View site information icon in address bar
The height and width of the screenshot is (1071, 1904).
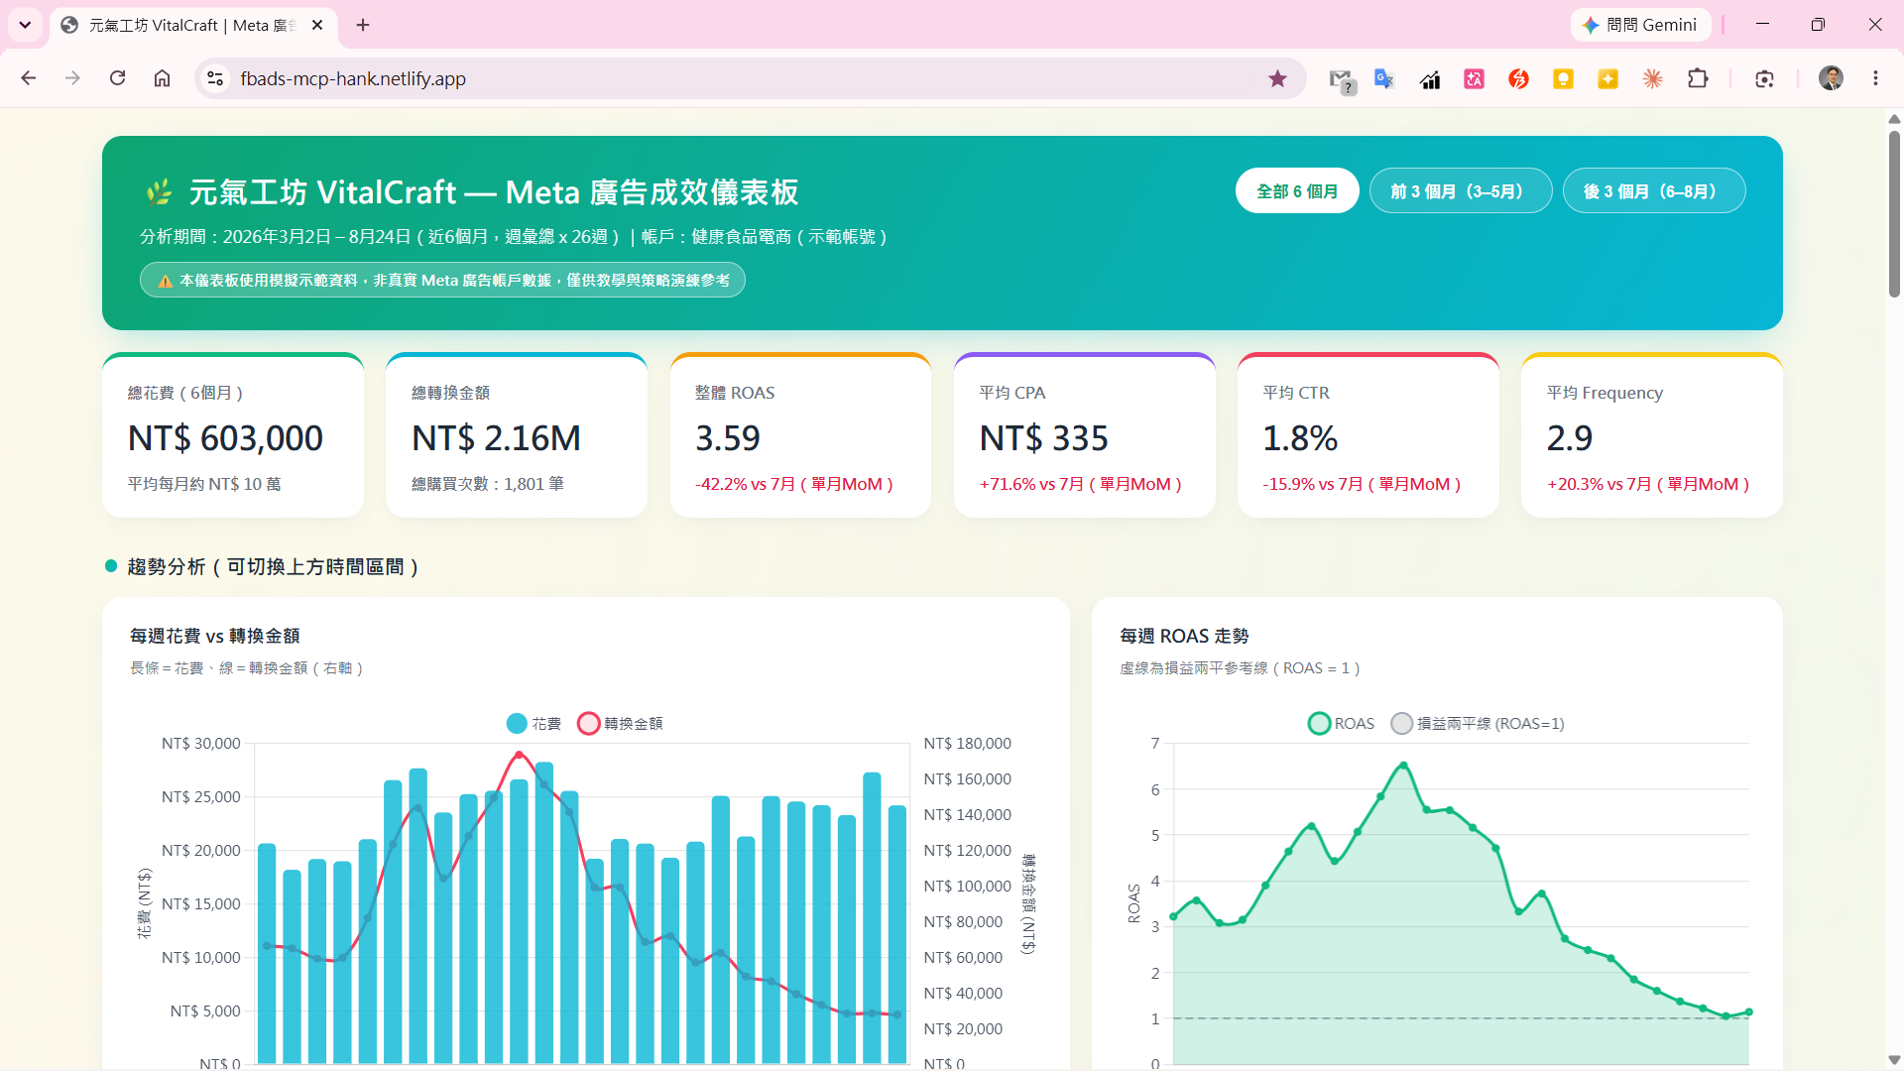click(215, 78)
